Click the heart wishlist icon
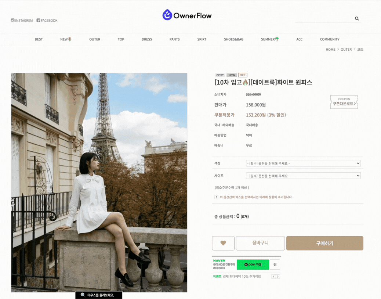381x299 pixels. (223, 243)
